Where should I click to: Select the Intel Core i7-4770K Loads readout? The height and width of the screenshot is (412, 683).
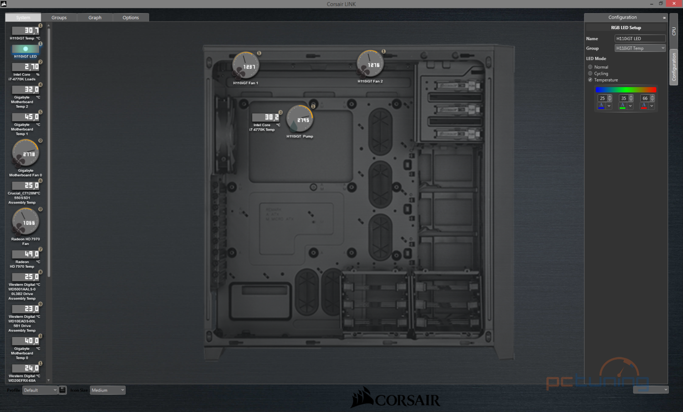click(x=25, y=66)
